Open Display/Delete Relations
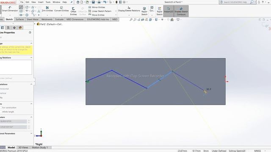Viewport: 271px width, 152px height. click(129, 9)
